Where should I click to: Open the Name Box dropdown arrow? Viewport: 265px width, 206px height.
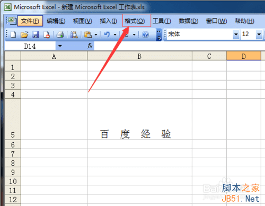(x=60, y=46)
